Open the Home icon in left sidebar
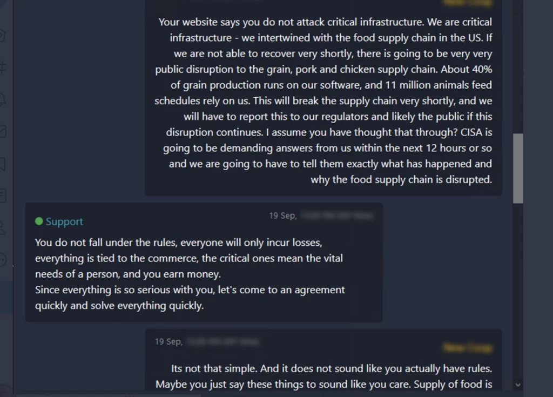Image resolution: width=553 pixels, height=397 pixels. [3, 37]
